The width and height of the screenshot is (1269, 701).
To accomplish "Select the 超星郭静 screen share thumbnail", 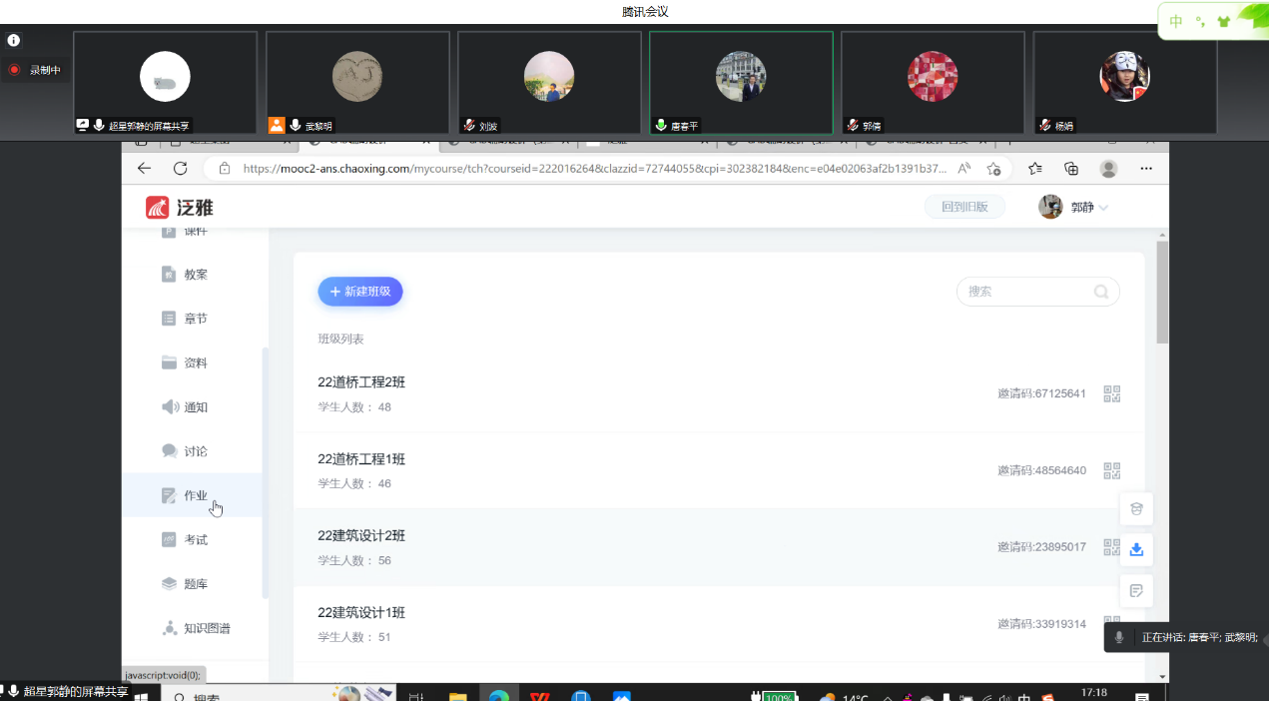I will point(166,83).
